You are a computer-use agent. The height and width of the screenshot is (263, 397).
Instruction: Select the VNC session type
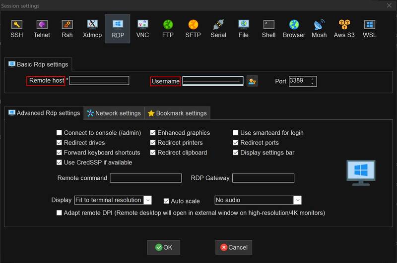click(142, 29)
